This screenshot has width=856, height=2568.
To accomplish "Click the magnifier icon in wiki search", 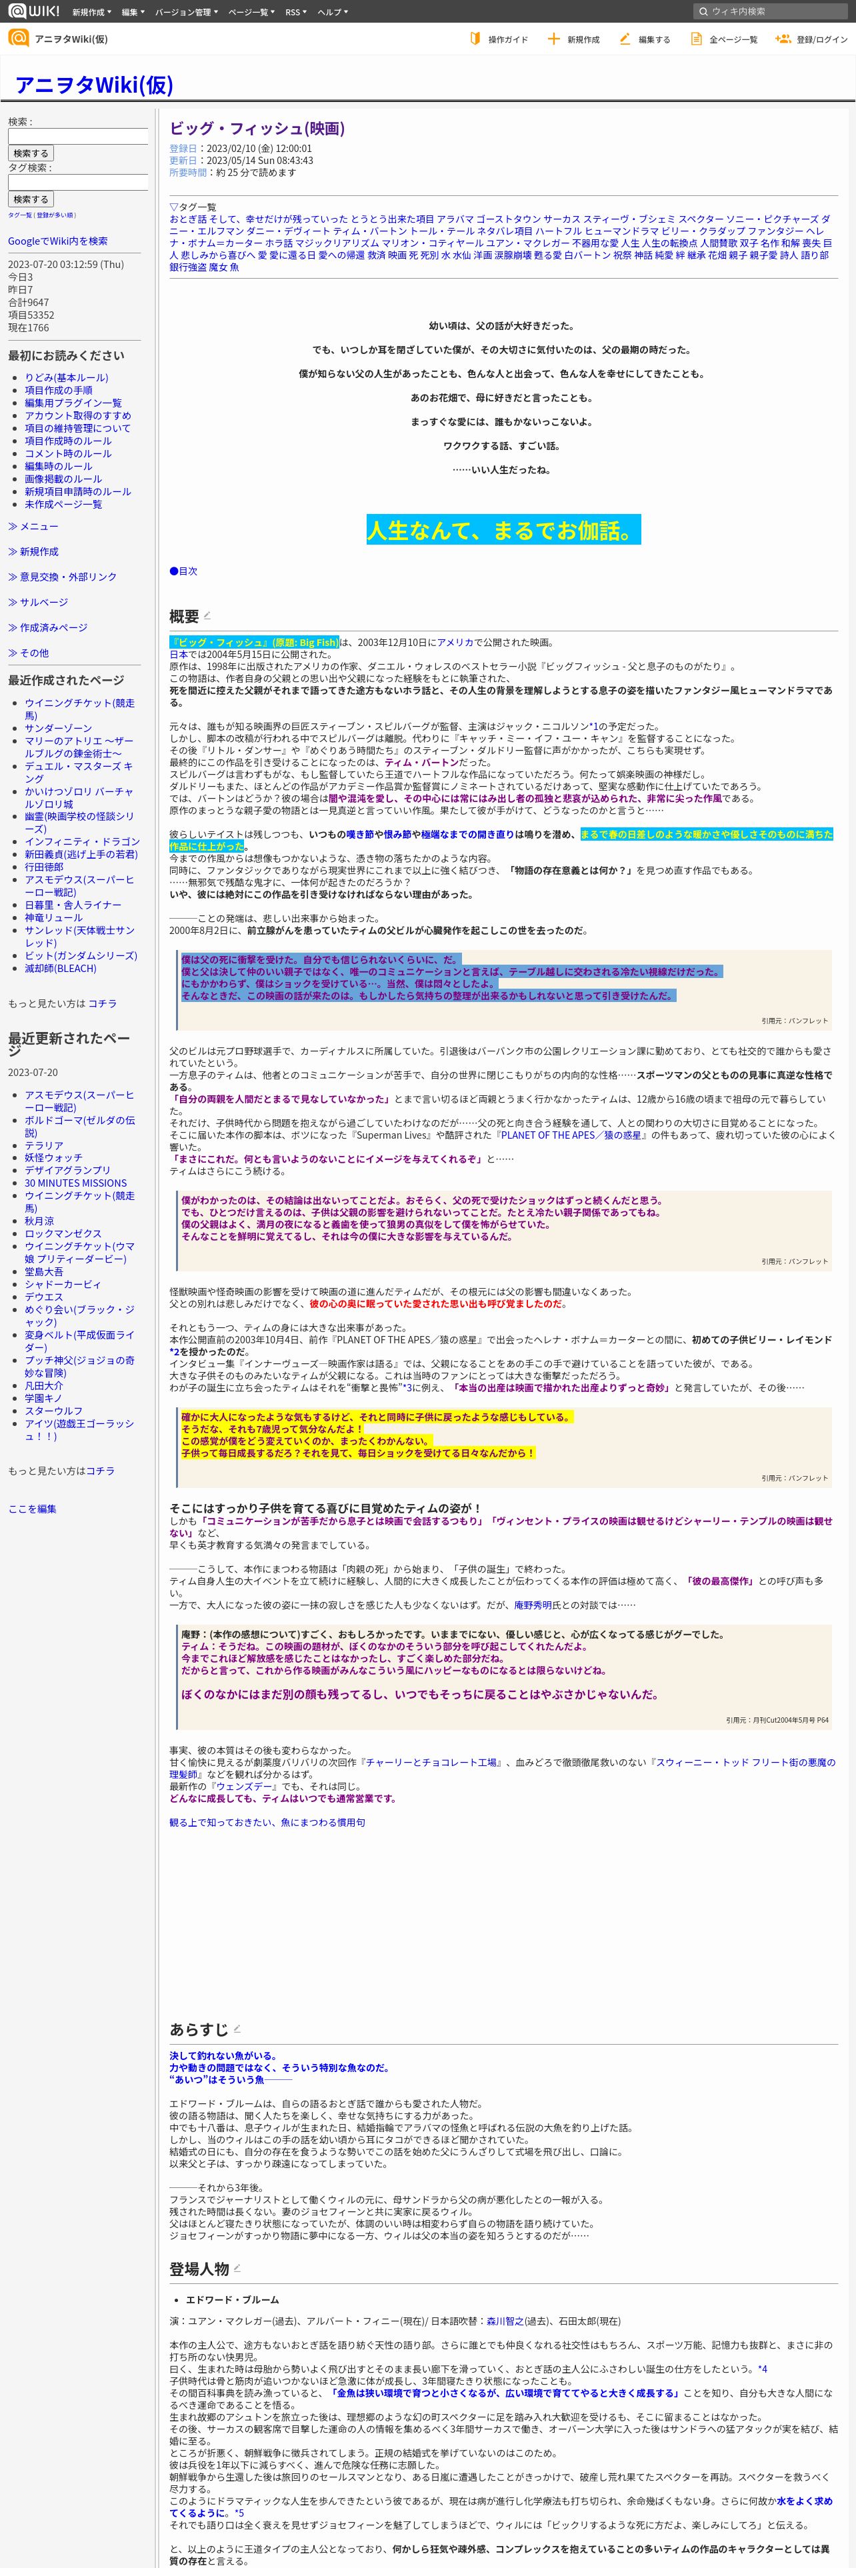I will click(x=703, y=11).
